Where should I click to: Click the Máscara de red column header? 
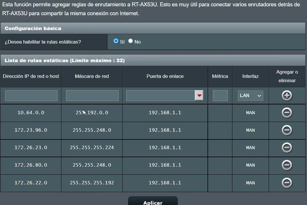[92, 76]
